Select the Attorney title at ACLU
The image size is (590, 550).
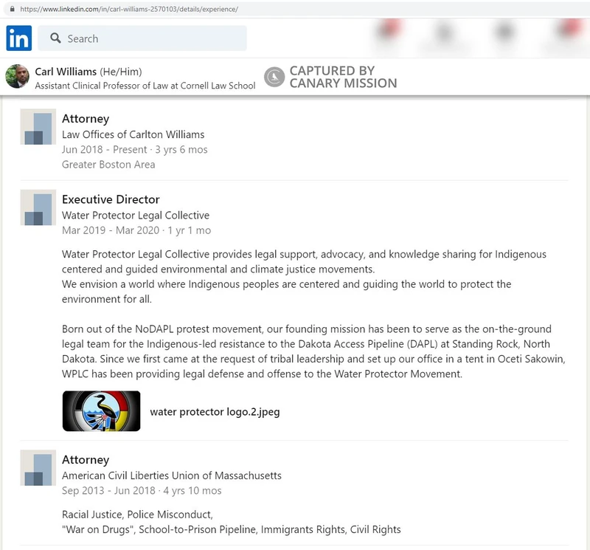86,460
